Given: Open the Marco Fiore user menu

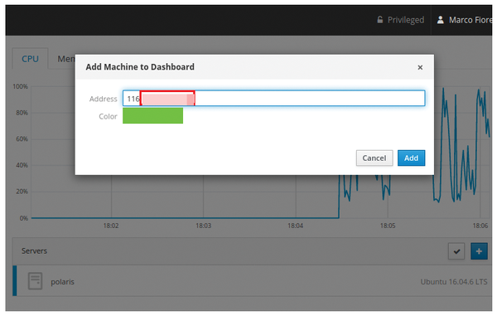Looking at the screenshot, I should coord(465,20).
